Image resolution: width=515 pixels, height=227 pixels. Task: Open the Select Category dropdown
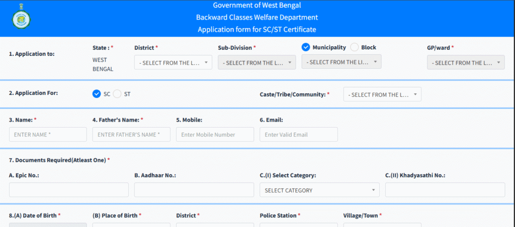pos(319,190)
